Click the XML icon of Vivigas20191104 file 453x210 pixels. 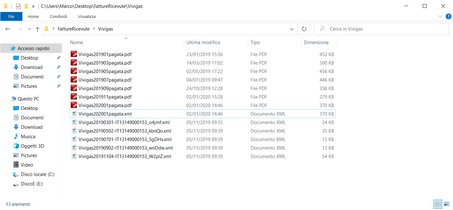point(74,156)
